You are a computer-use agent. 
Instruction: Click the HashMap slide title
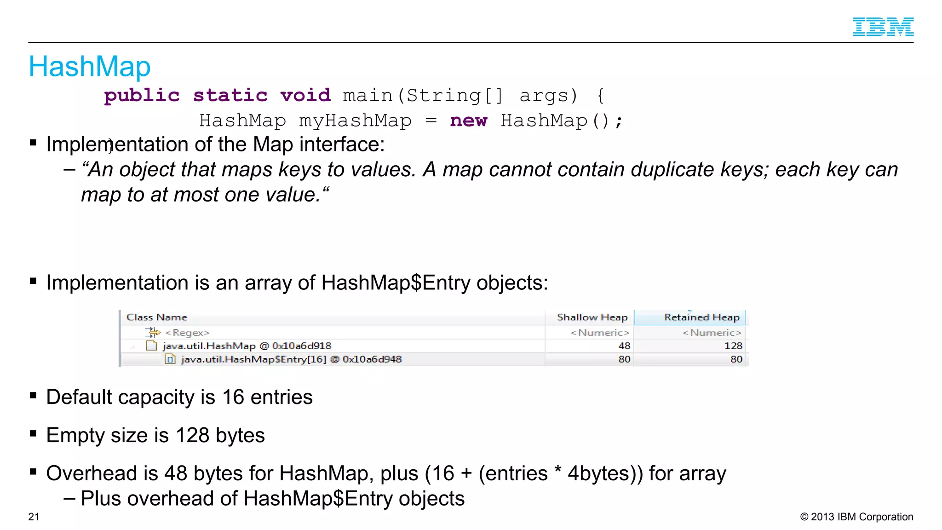click(x=90, y=66)
